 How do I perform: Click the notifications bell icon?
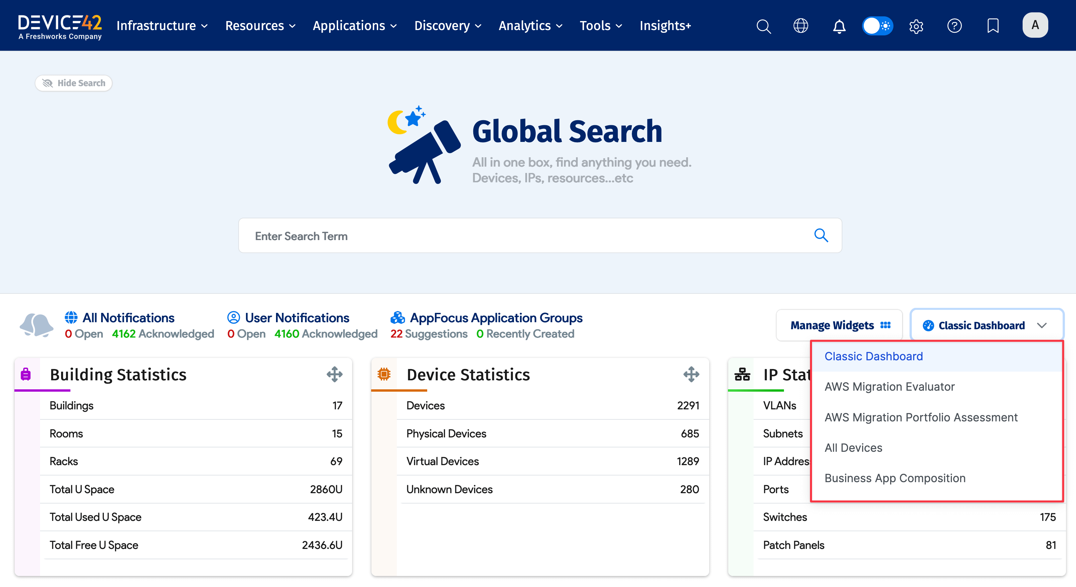pos(839,25)
